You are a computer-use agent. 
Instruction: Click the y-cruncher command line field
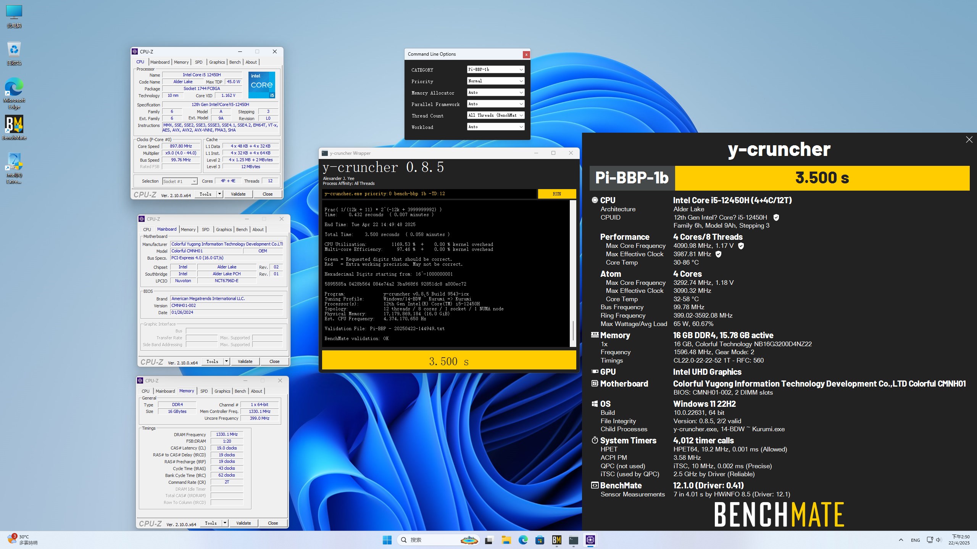[x=429, y=194]
